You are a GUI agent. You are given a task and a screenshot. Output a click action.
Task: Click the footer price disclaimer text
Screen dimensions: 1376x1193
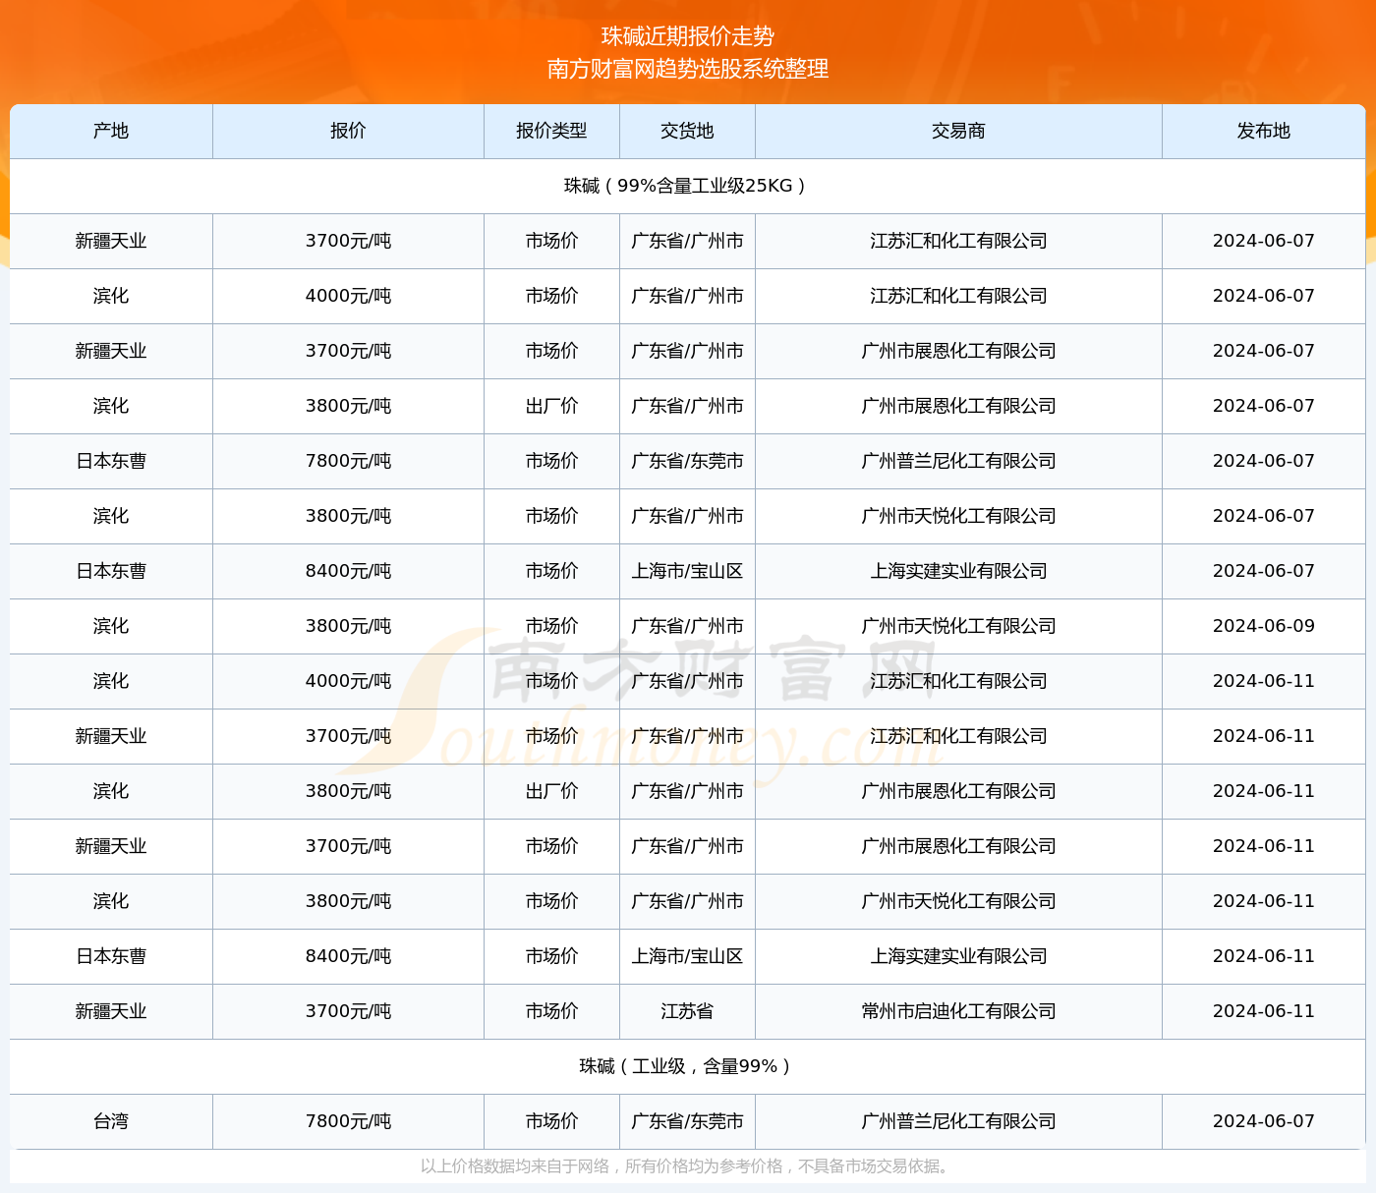click(x=688, y=1166)
